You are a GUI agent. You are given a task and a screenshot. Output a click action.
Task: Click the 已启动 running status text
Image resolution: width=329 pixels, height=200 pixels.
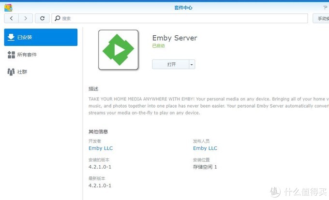tap(158, 46)
